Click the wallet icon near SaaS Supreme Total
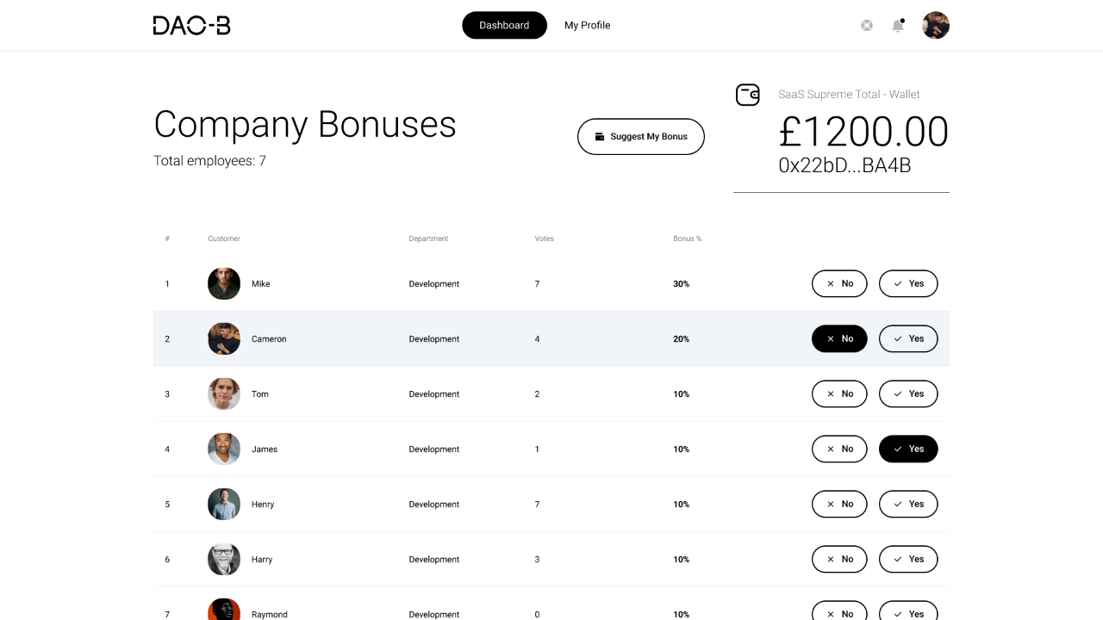Image resolution: width=1103 pixels, height=620 pixels. (x=748, y=95)
